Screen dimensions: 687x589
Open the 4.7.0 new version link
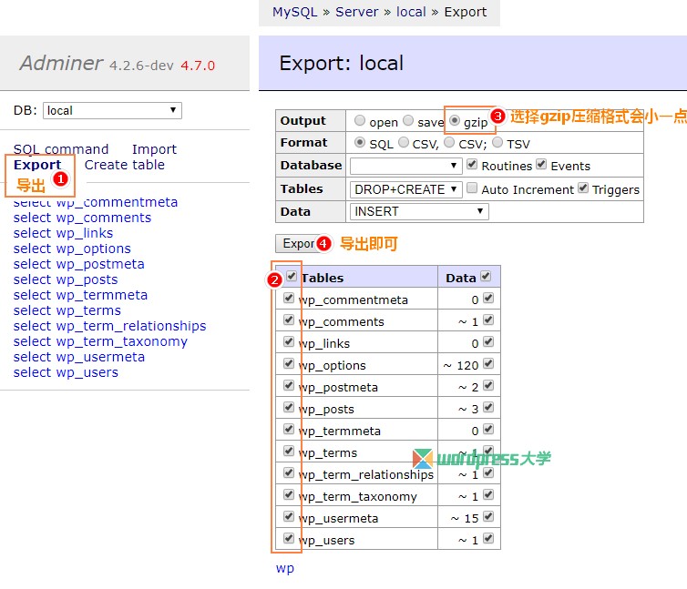click(x=198, y=66)
